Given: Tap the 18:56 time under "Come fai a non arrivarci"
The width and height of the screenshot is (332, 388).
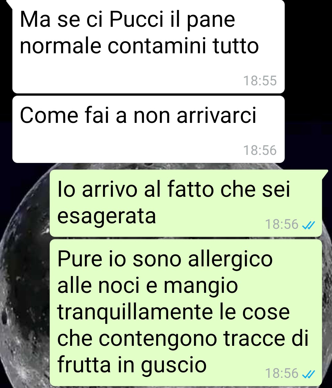Looking at the screenshot, I should coord(260,151).
